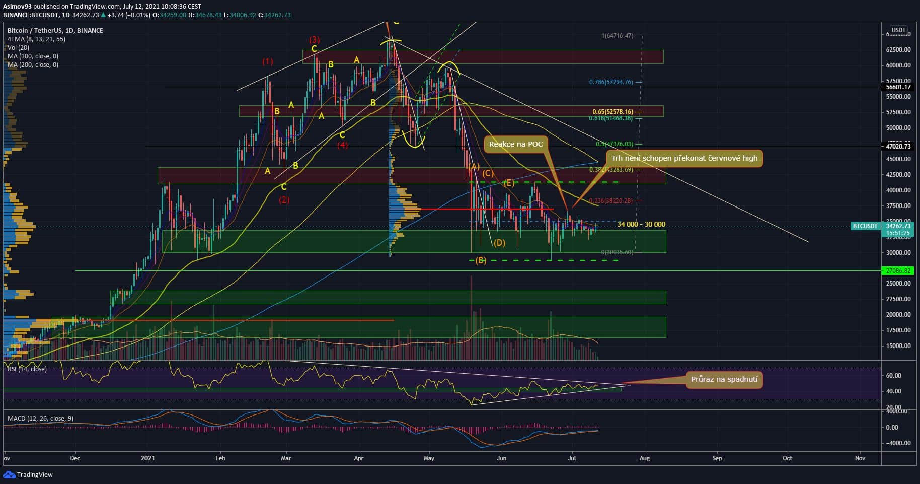This screenshot has width=920, height=484.
Task: Select the Vol (20) indicator legend
Action: tap(18, 47)
